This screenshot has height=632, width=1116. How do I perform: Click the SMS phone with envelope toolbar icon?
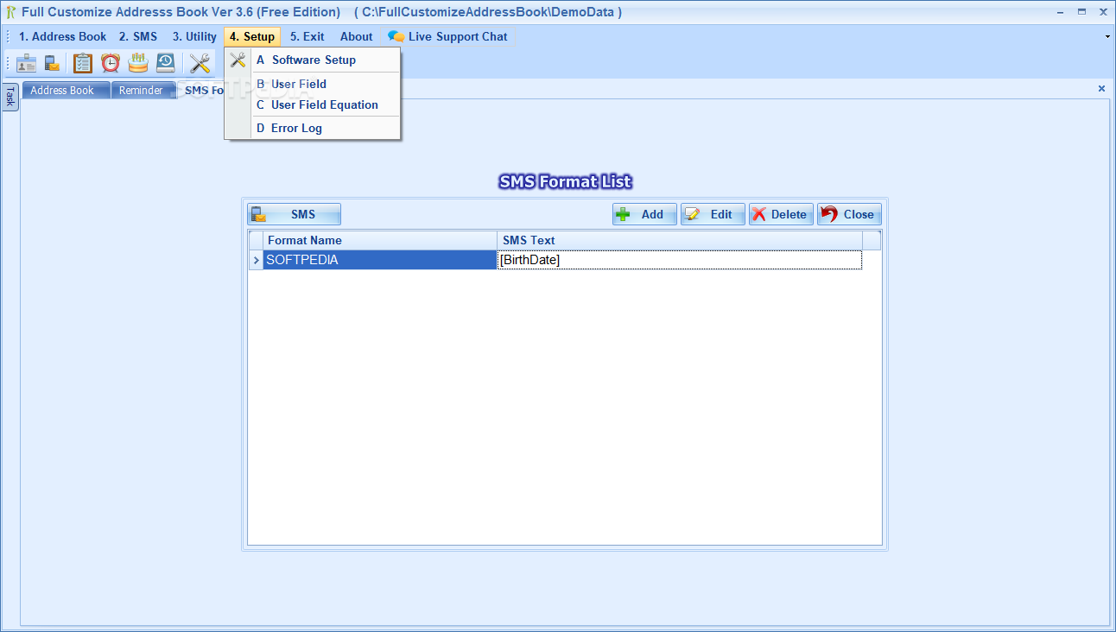pos(54,63)
